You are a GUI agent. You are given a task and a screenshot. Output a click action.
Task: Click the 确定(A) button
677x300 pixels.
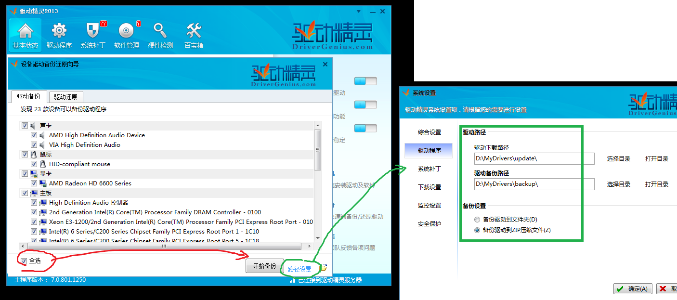click(633, 289)
